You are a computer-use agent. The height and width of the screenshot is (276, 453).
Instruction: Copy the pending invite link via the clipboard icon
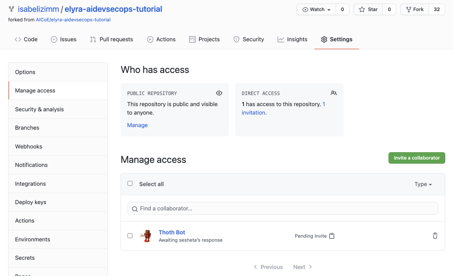[332, 236]
